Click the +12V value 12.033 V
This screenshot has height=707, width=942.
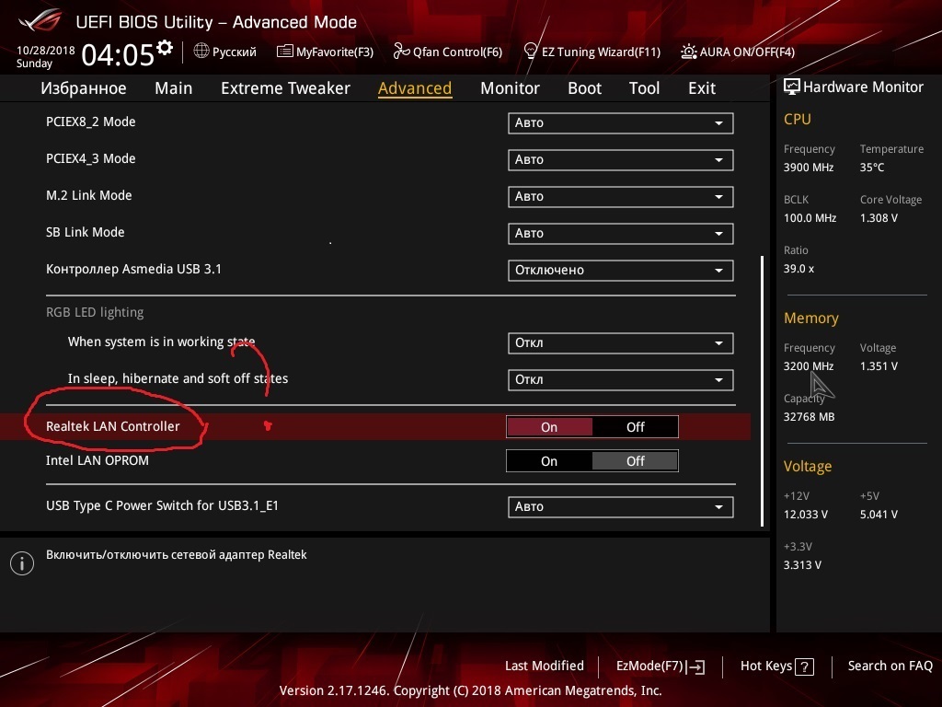(x=806, y=514)
